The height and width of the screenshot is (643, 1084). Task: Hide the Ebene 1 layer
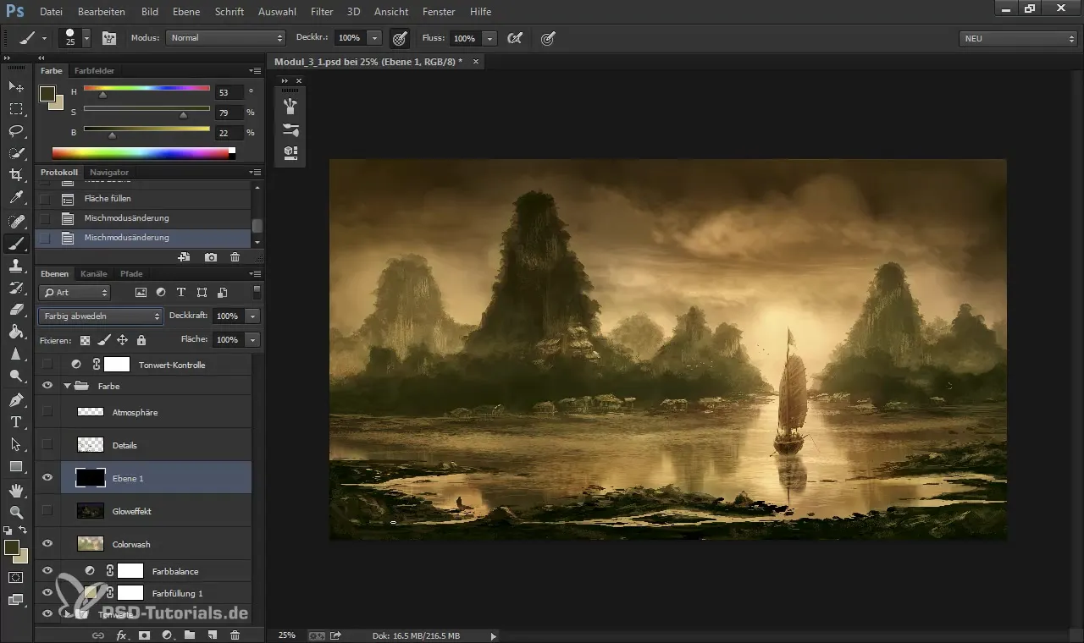tap(47, 478)
